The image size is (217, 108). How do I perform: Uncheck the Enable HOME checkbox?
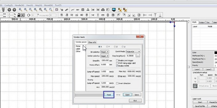[x=117, y=65]
